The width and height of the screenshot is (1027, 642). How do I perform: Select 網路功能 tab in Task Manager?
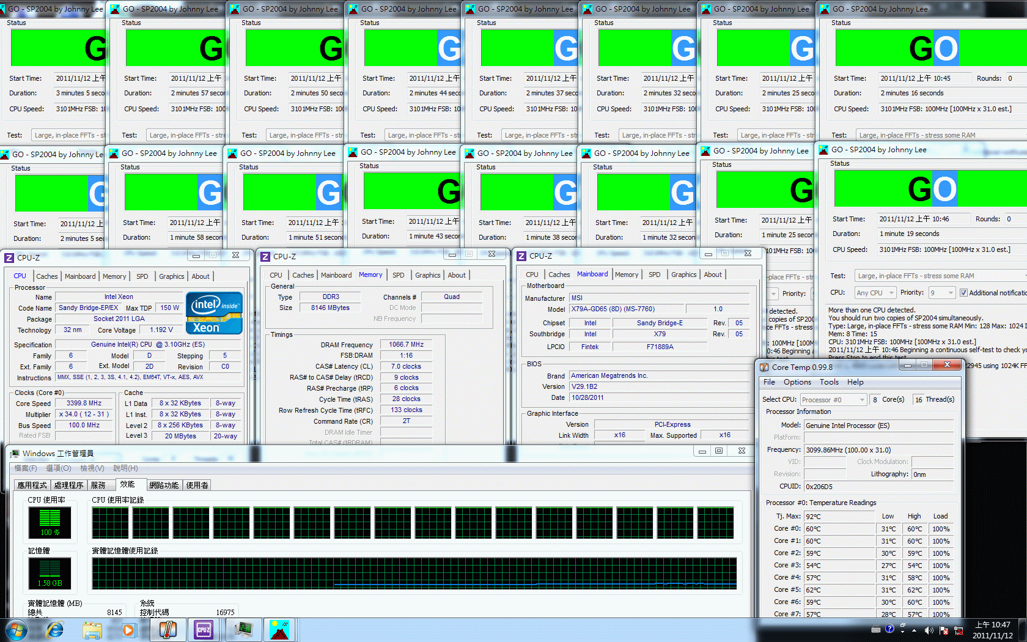[164, 485]
